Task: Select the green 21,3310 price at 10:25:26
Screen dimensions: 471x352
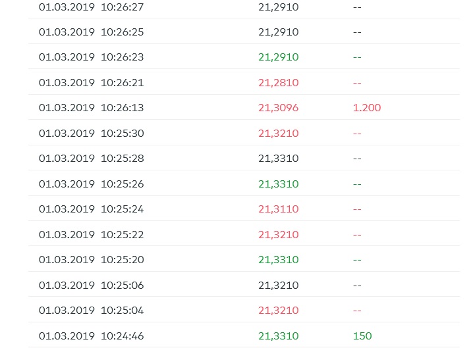Action: (x=278, y=184)
